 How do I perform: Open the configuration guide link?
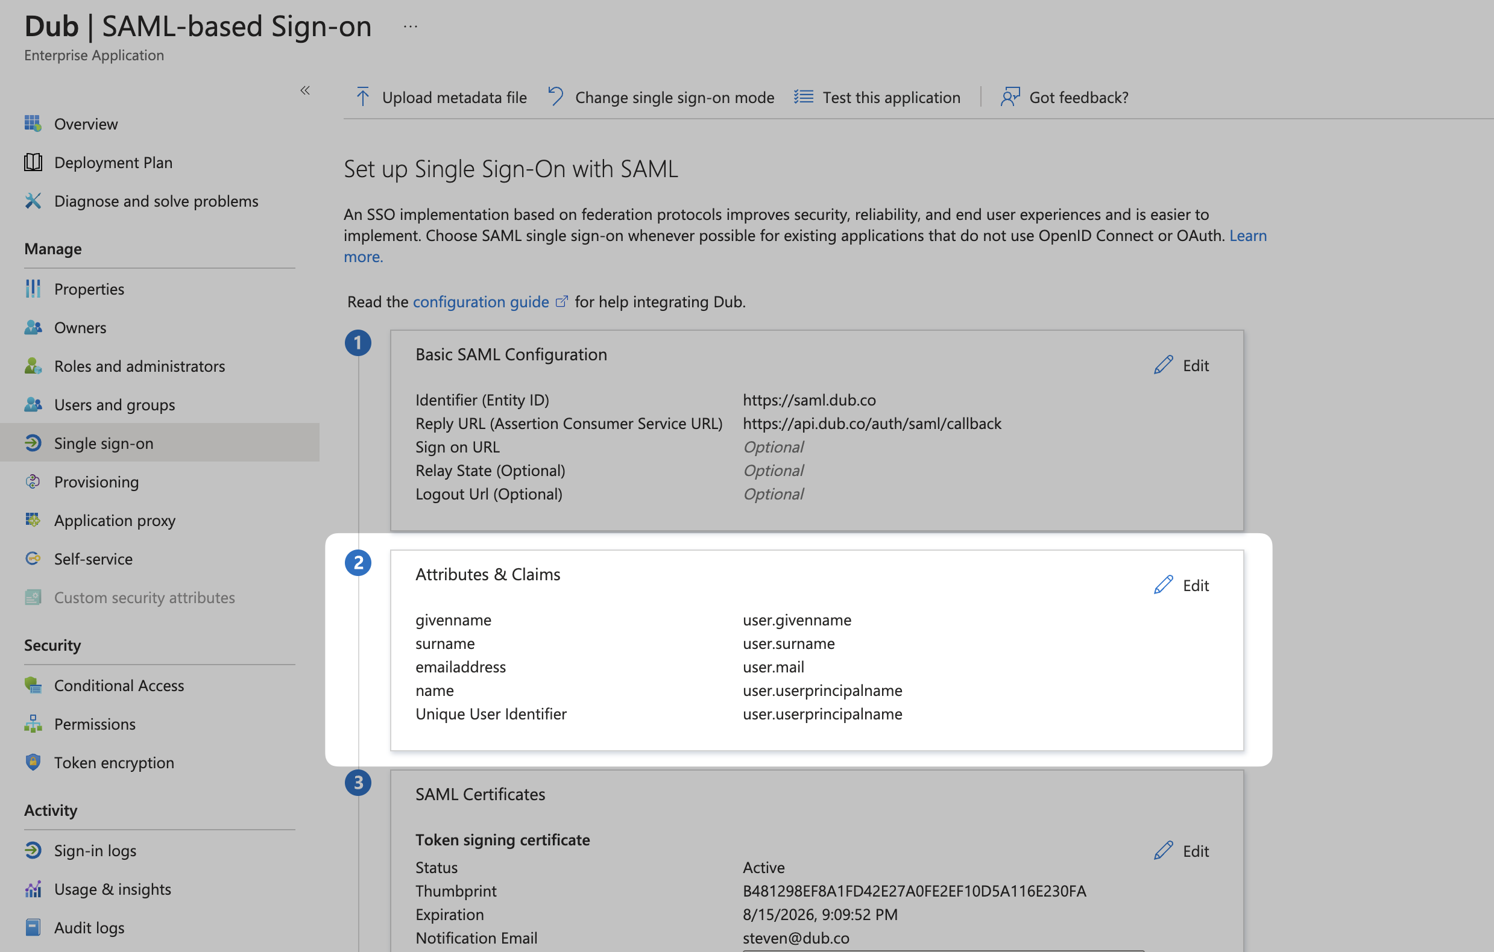point(481,301)
